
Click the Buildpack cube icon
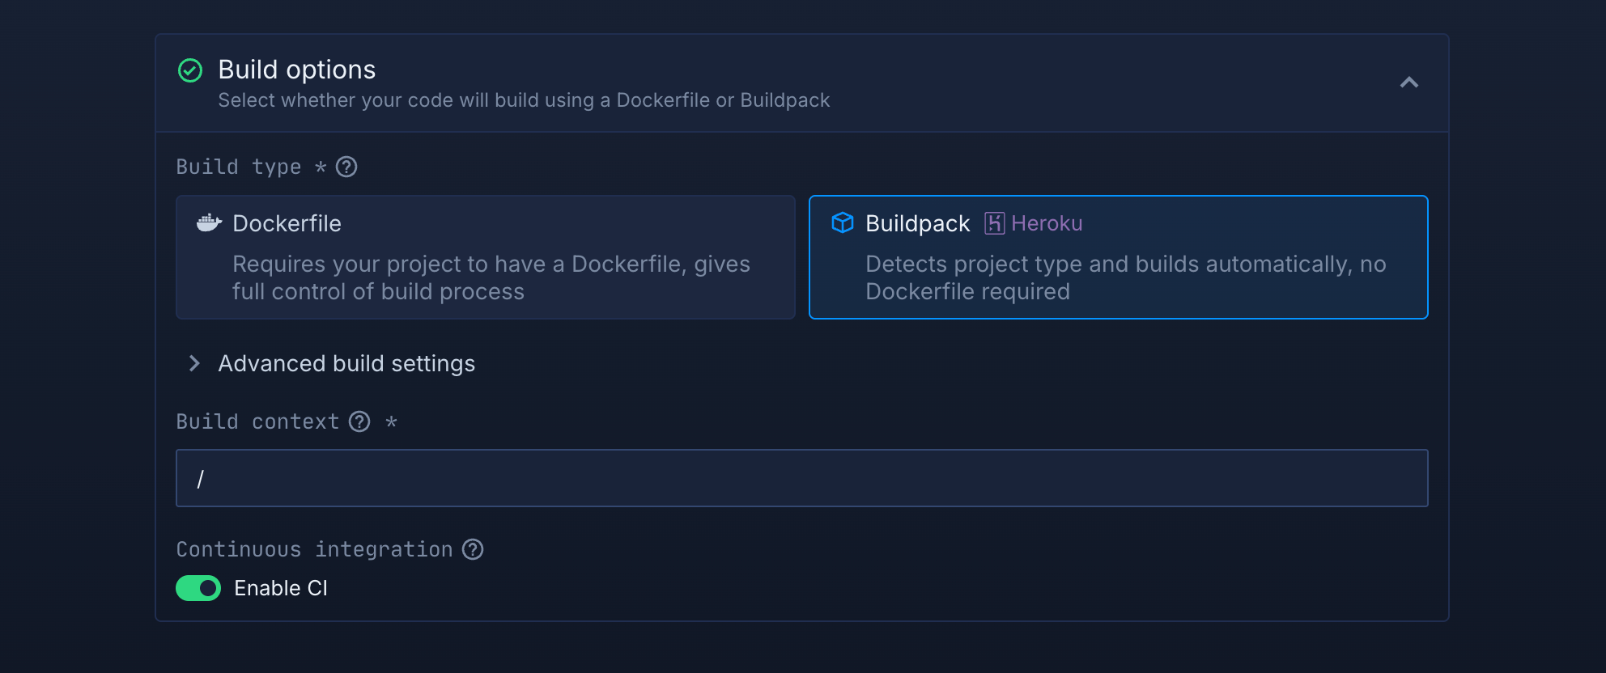click(x=843, y=223)
